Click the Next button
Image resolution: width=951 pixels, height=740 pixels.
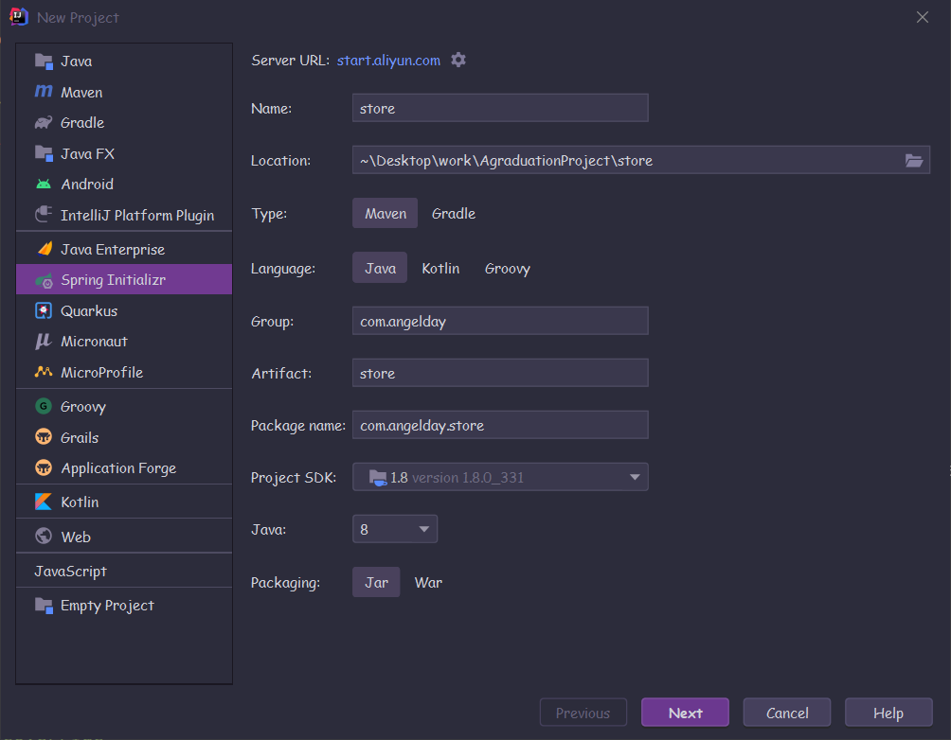(x=685, y=714)
